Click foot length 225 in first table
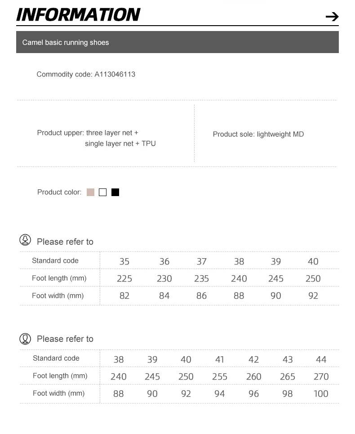The height and width of the screenshot is (434, 355). point(124,278)
